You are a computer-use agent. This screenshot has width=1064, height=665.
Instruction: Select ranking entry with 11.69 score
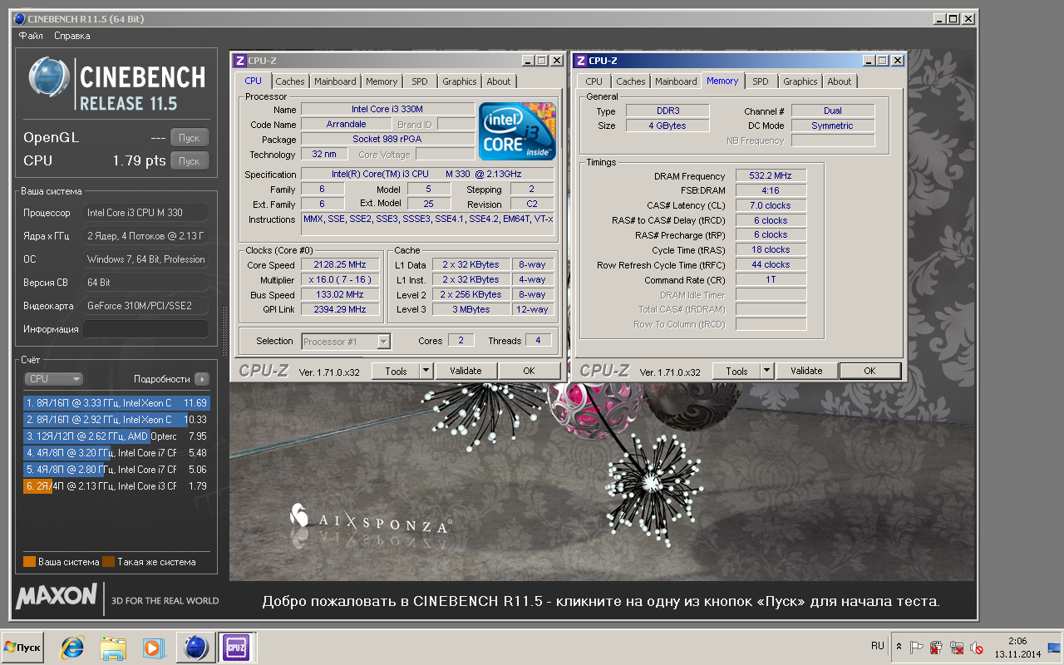[116, 402]
